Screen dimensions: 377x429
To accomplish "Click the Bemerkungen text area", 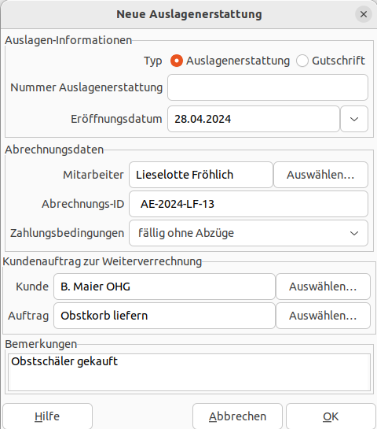I will point(189,372).
